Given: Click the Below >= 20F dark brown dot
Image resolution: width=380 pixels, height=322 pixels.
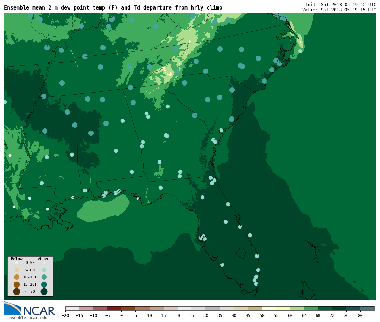Looking at the screenshot, I should pyautogui.click(x=17, y=291).
